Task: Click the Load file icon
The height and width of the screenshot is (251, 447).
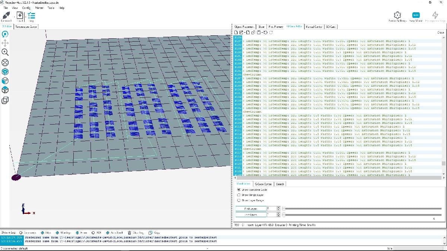Action: (20, 16)
